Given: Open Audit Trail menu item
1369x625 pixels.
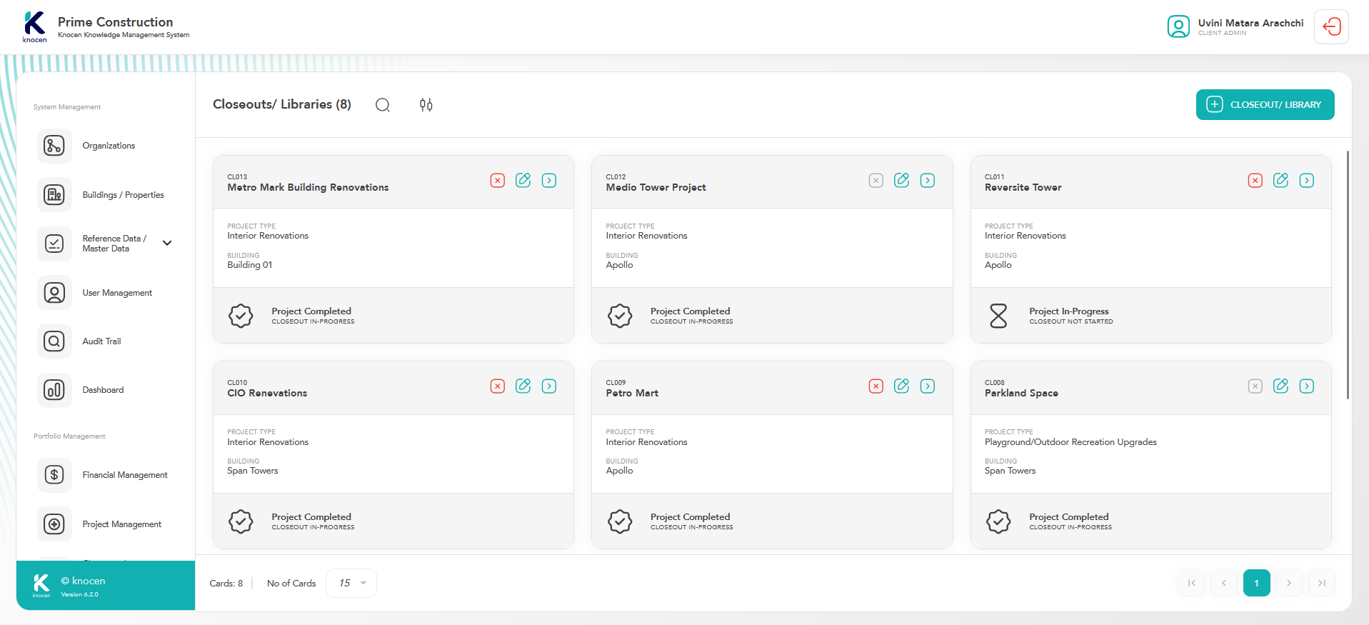Looking at the screenshot, I should [x=101, y=341].
